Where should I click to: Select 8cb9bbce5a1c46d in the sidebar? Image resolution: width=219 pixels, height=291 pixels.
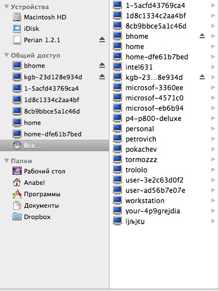click(x=52, y=111)
